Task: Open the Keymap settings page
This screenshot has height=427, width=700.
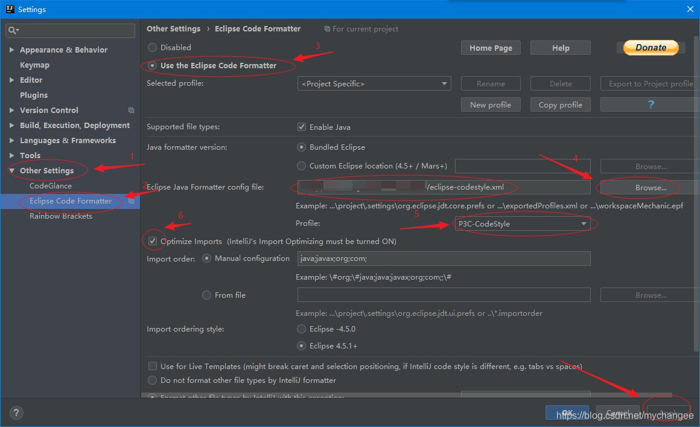Action: (x=34, y=65)
